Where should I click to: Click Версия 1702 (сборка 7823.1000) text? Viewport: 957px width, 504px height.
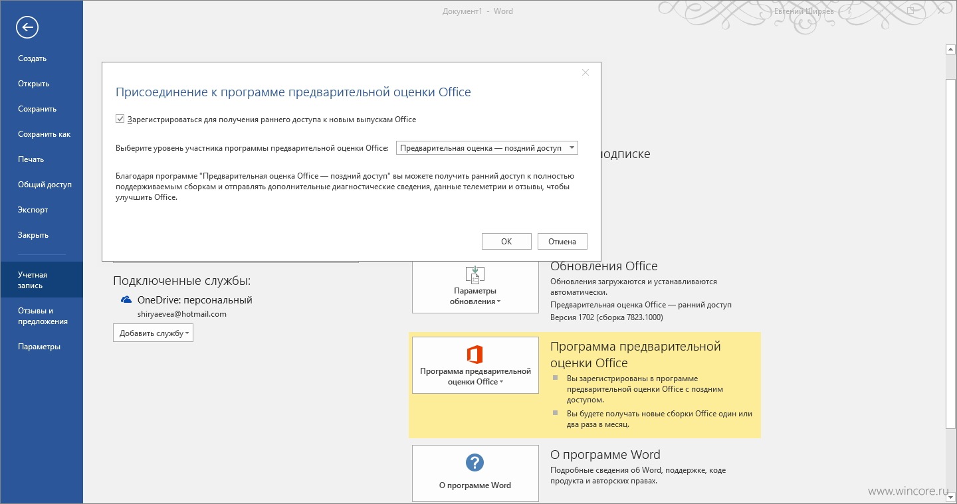tap(607, 317)
